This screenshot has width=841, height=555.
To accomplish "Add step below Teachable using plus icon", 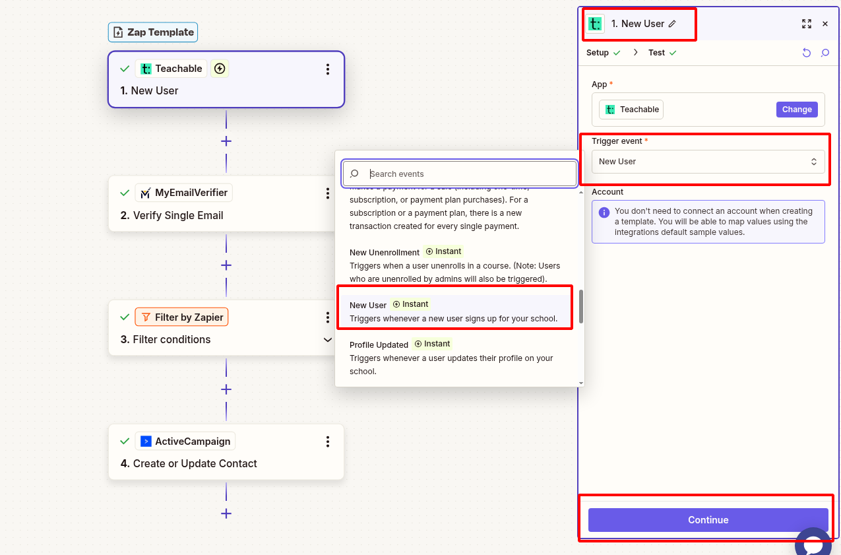I will tap(226, 141).
